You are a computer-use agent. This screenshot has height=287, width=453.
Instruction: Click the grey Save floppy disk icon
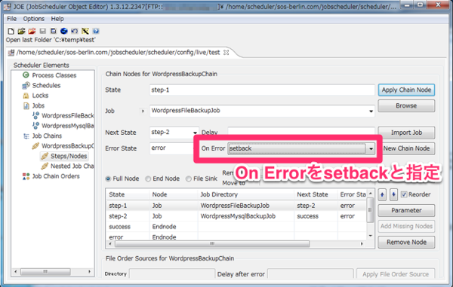43,31
